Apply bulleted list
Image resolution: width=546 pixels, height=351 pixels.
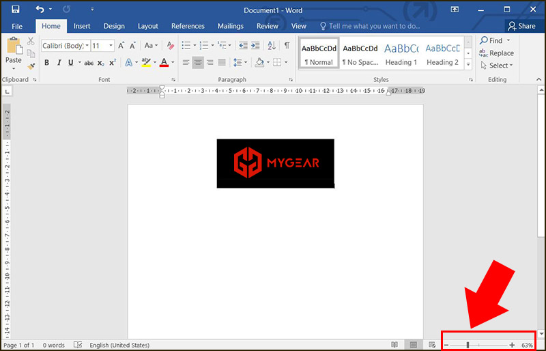point(186,46)
